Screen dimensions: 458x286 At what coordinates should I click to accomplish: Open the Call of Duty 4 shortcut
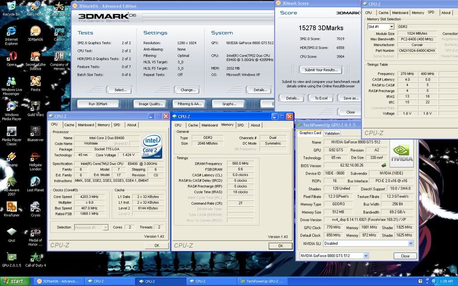tap(35, 257)
